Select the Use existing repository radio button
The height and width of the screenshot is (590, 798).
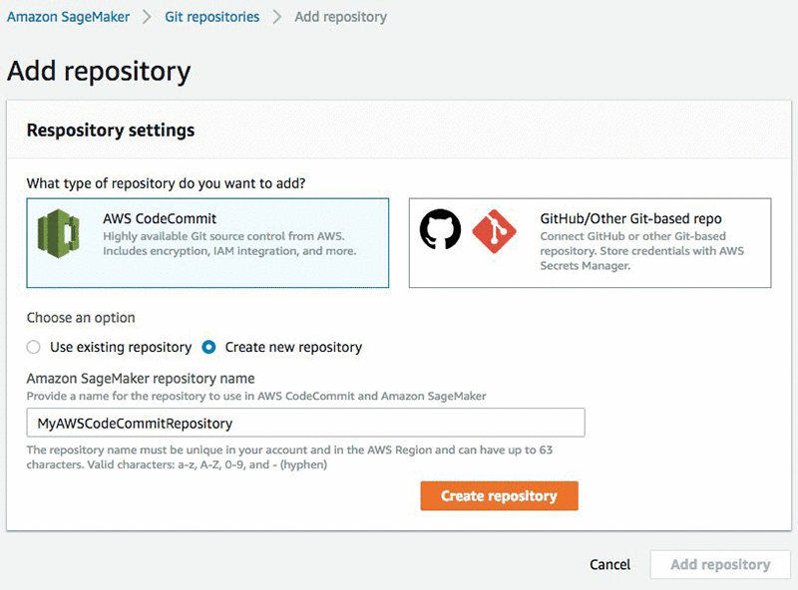pyautogui.click(x=34, y=347)
